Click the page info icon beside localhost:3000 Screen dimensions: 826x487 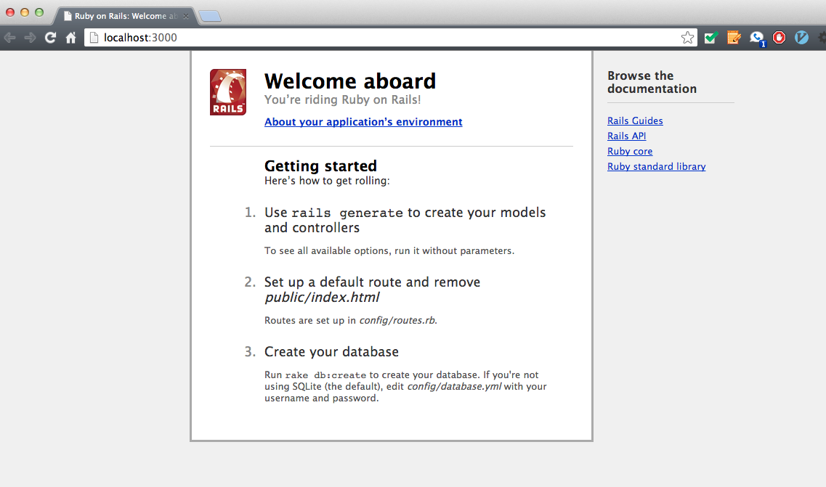94,38
